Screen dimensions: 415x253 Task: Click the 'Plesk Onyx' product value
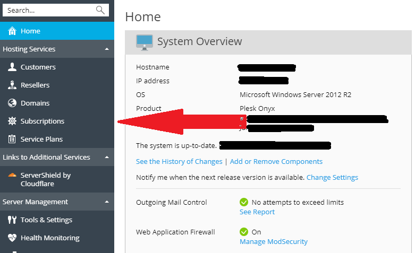tap(257, 108)
